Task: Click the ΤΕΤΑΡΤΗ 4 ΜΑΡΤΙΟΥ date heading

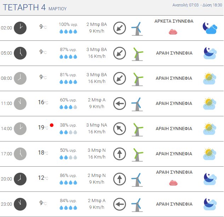Action: coord(34,7)
